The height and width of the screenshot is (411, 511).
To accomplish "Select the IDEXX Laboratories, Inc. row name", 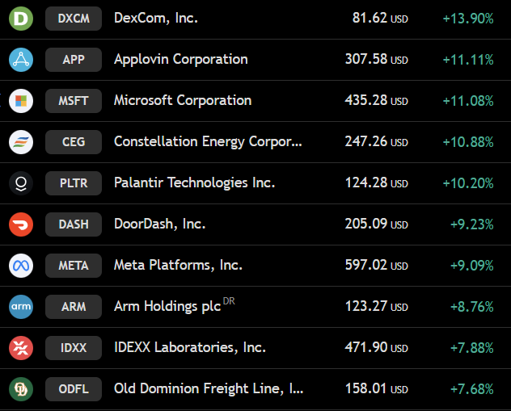I will pyautogui.click(x=190, y=347).
